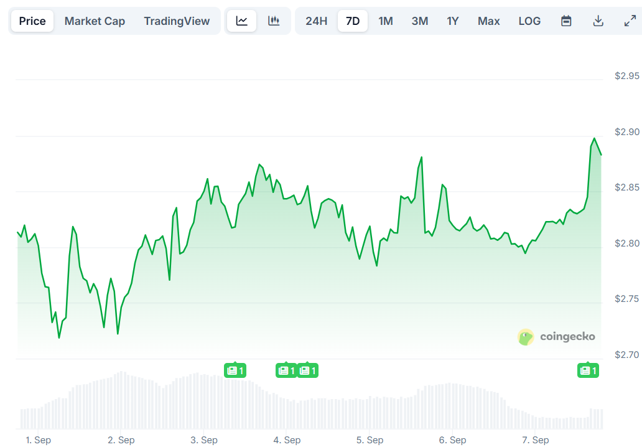Set the time range to 1M
Viewport: 642px width, 447px height.
point(386,21)
